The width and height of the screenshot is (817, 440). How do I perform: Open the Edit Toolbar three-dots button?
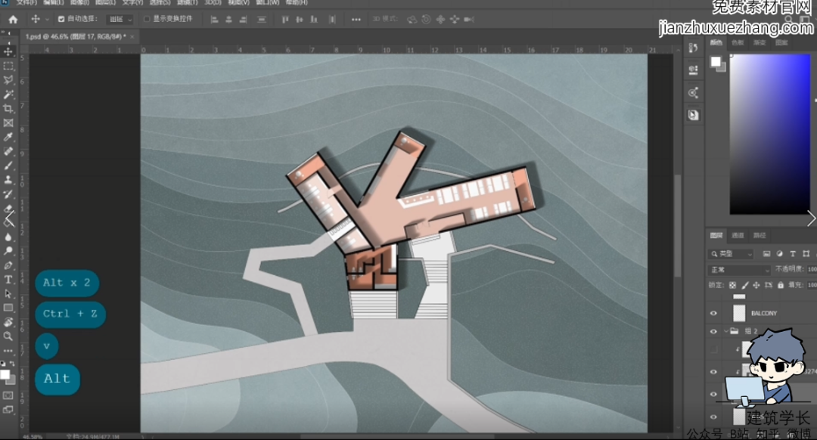click(8, 351)
